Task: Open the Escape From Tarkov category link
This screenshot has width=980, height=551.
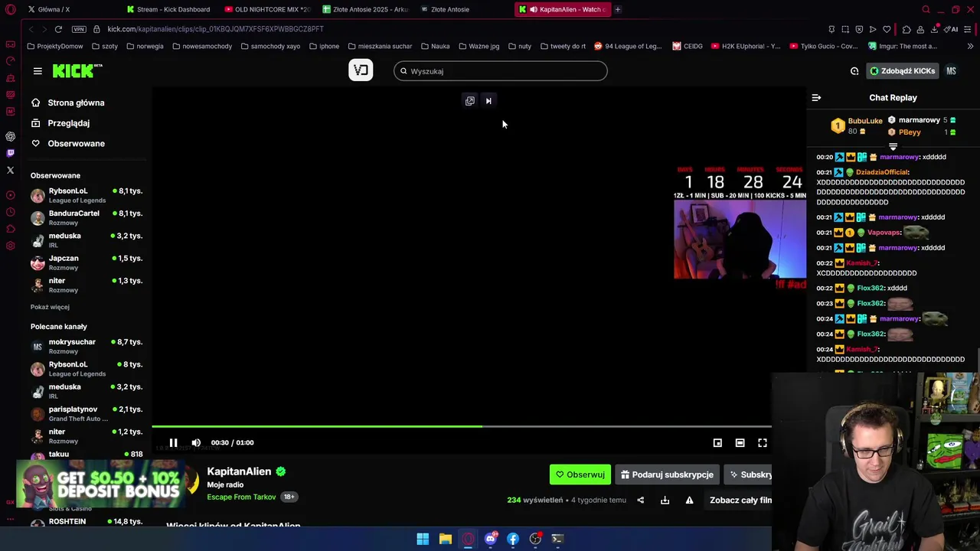Action: pyautogui.click(x=241, y=497)
